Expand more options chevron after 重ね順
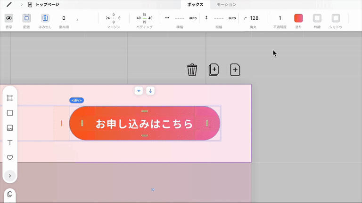362x203 pixels. [77, 20]
